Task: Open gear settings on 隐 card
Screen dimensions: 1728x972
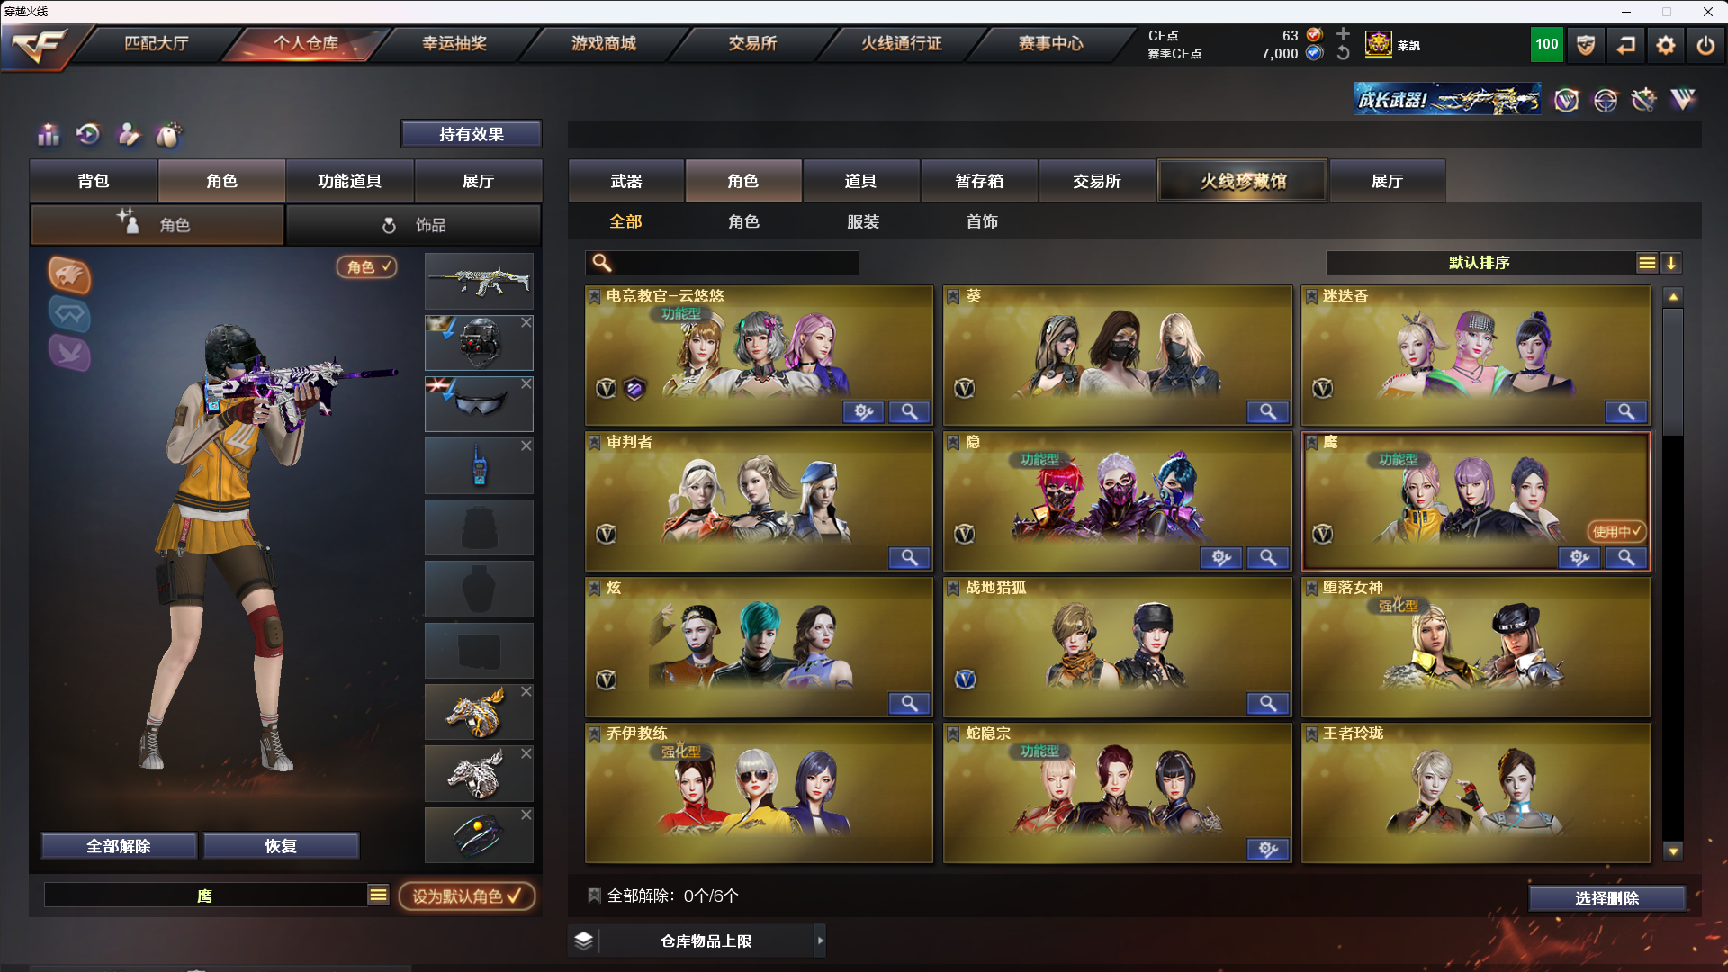Action: point(1221,558)
